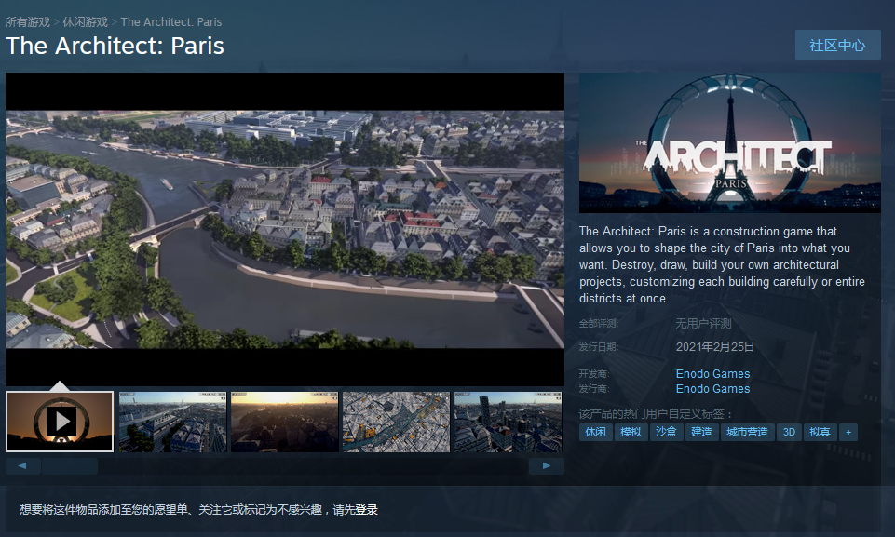View the city map screenshot thumbnail
This screenshot has height=537, width=895.
[x=396, y=422]
